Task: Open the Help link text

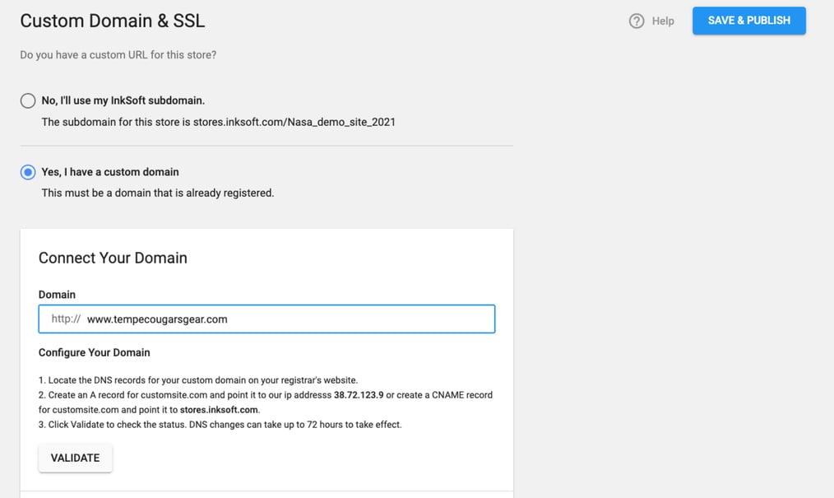Action: click(x=663, y=21)
